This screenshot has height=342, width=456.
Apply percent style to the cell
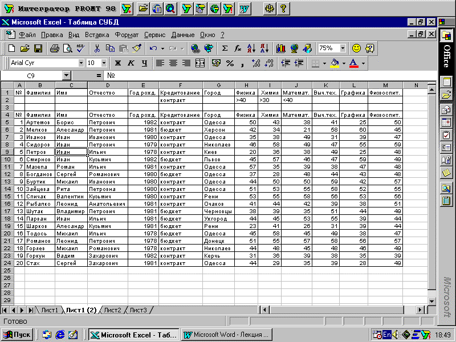point(230,63)
